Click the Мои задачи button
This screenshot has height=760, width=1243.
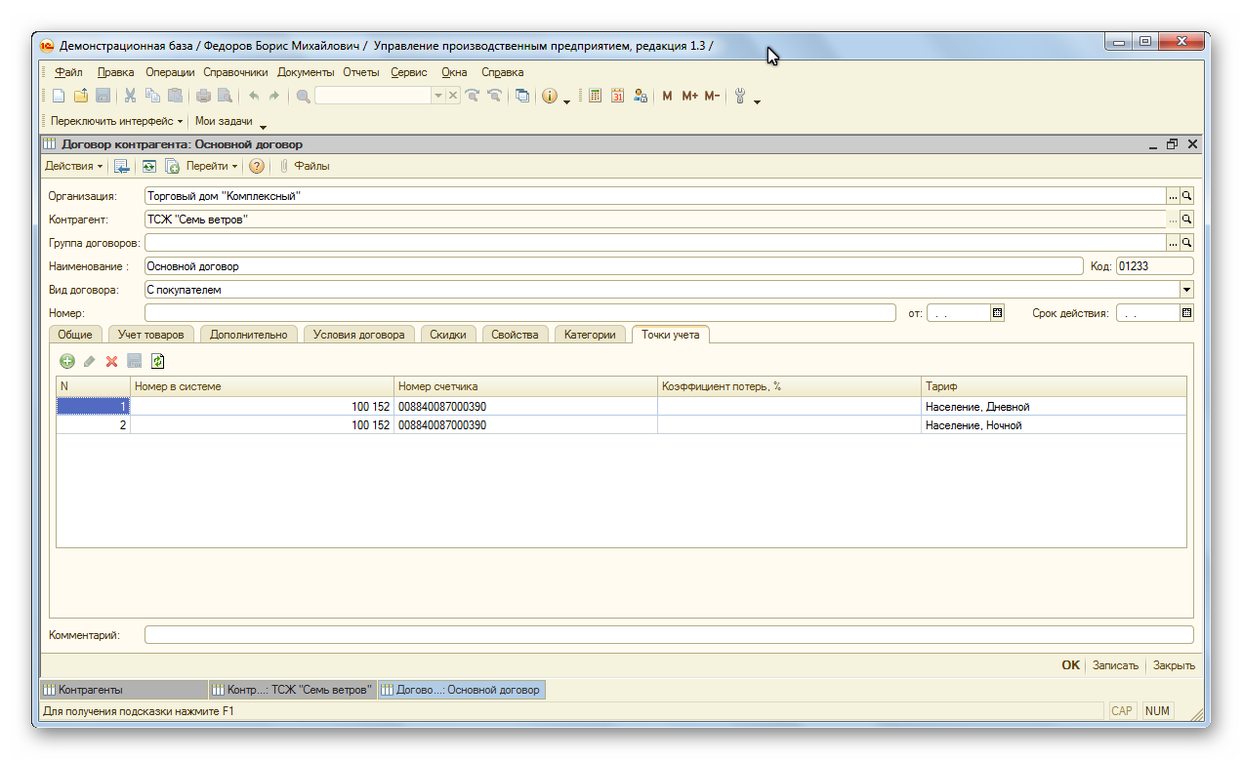click(224, 121)
